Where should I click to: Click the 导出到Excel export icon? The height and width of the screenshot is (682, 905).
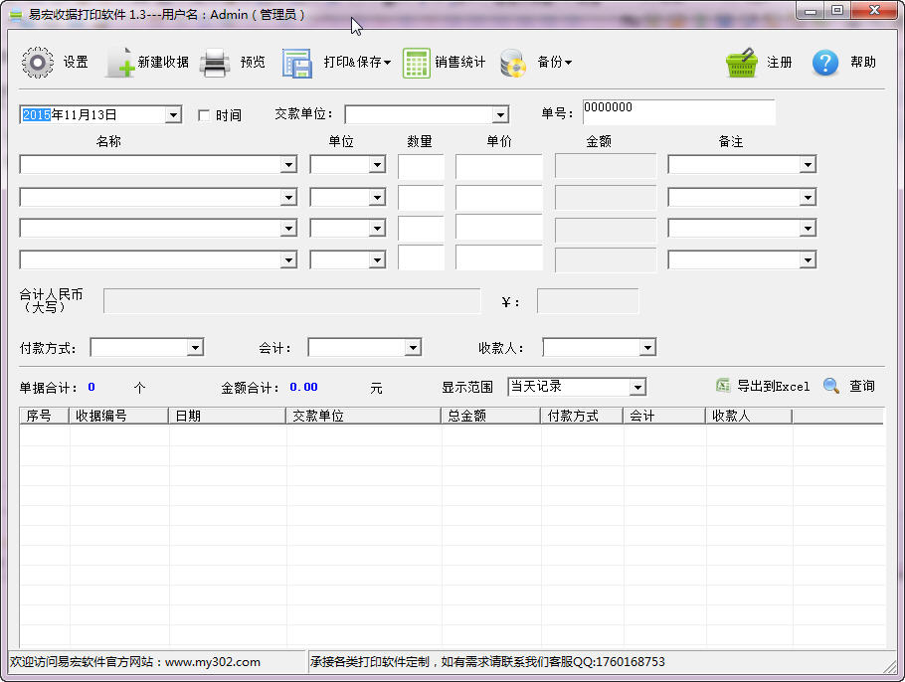tap(720, 386)
